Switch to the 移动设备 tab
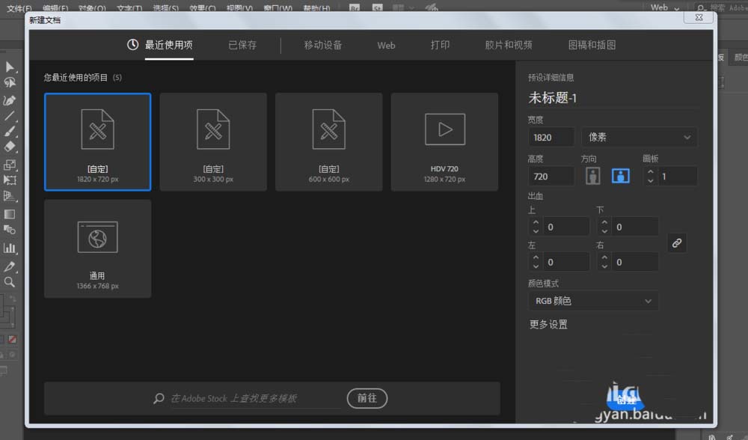The image size is (748, 440). (x=323, y=45)
